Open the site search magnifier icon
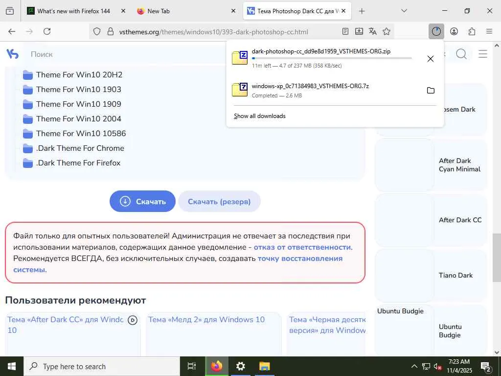The image size is (501, 376). pyautogui.click(x=461, y=54)
